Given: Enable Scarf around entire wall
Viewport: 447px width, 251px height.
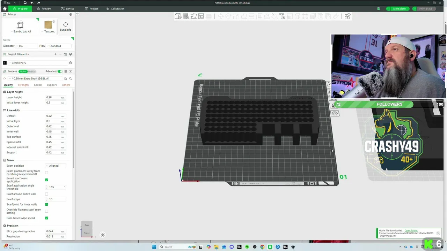Looking at the screenshot, I should 46,194.
